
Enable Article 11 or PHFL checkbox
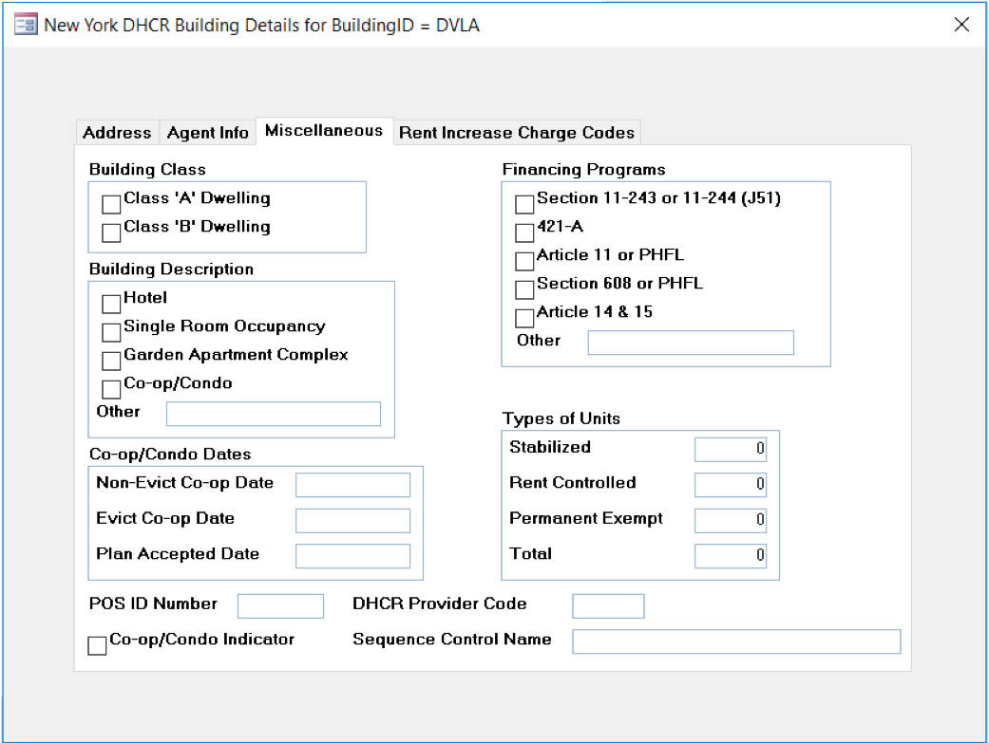pyautogui.click(x=524, y=261)
